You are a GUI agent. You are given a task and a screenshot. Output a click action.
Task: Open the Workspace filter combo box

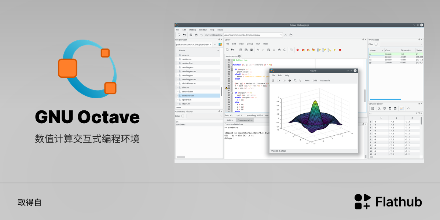401,44
